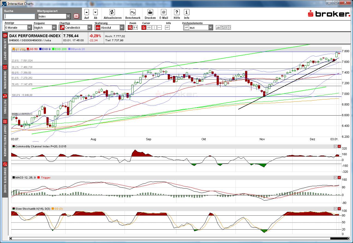The height and width of the screenshot is (243, 353).
Task: Select the crosshair cursor icon
Action: 149,28
